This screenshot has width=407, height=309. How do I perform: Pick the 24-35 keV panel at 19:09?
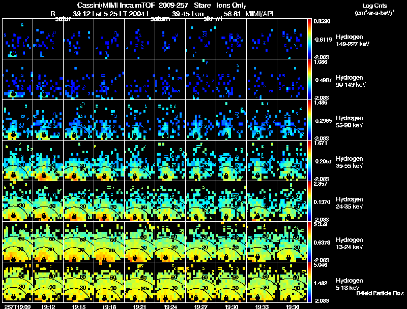pyautogui.click(x=18, y=201)
